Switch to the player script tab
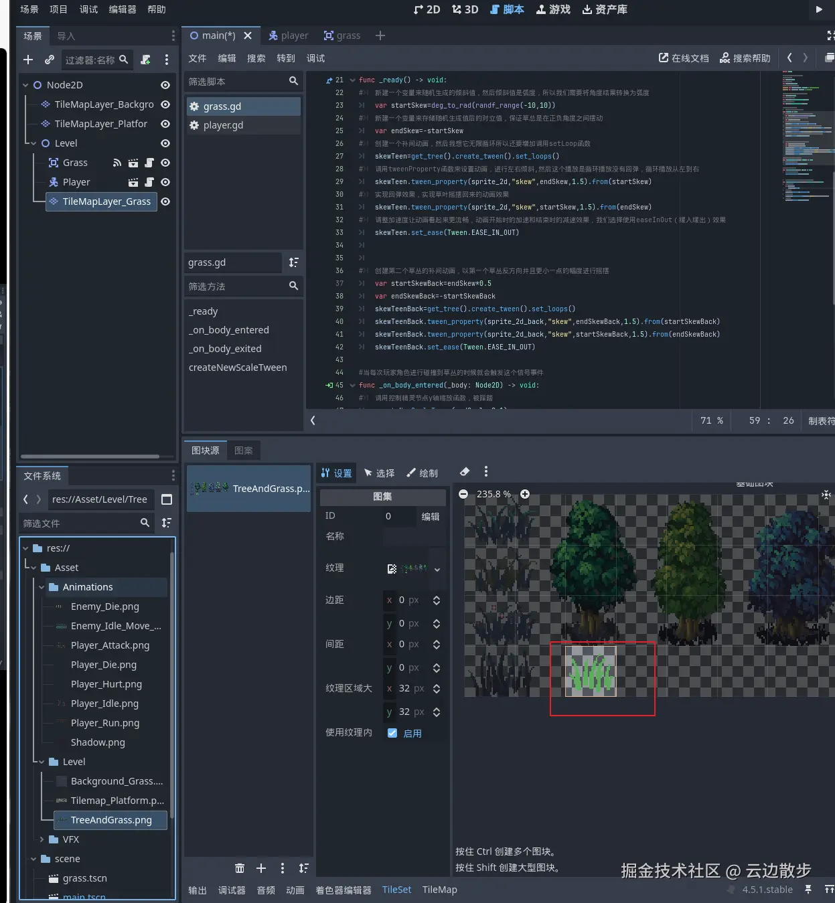This screenshot has width=835, height=903. (289, 35)
